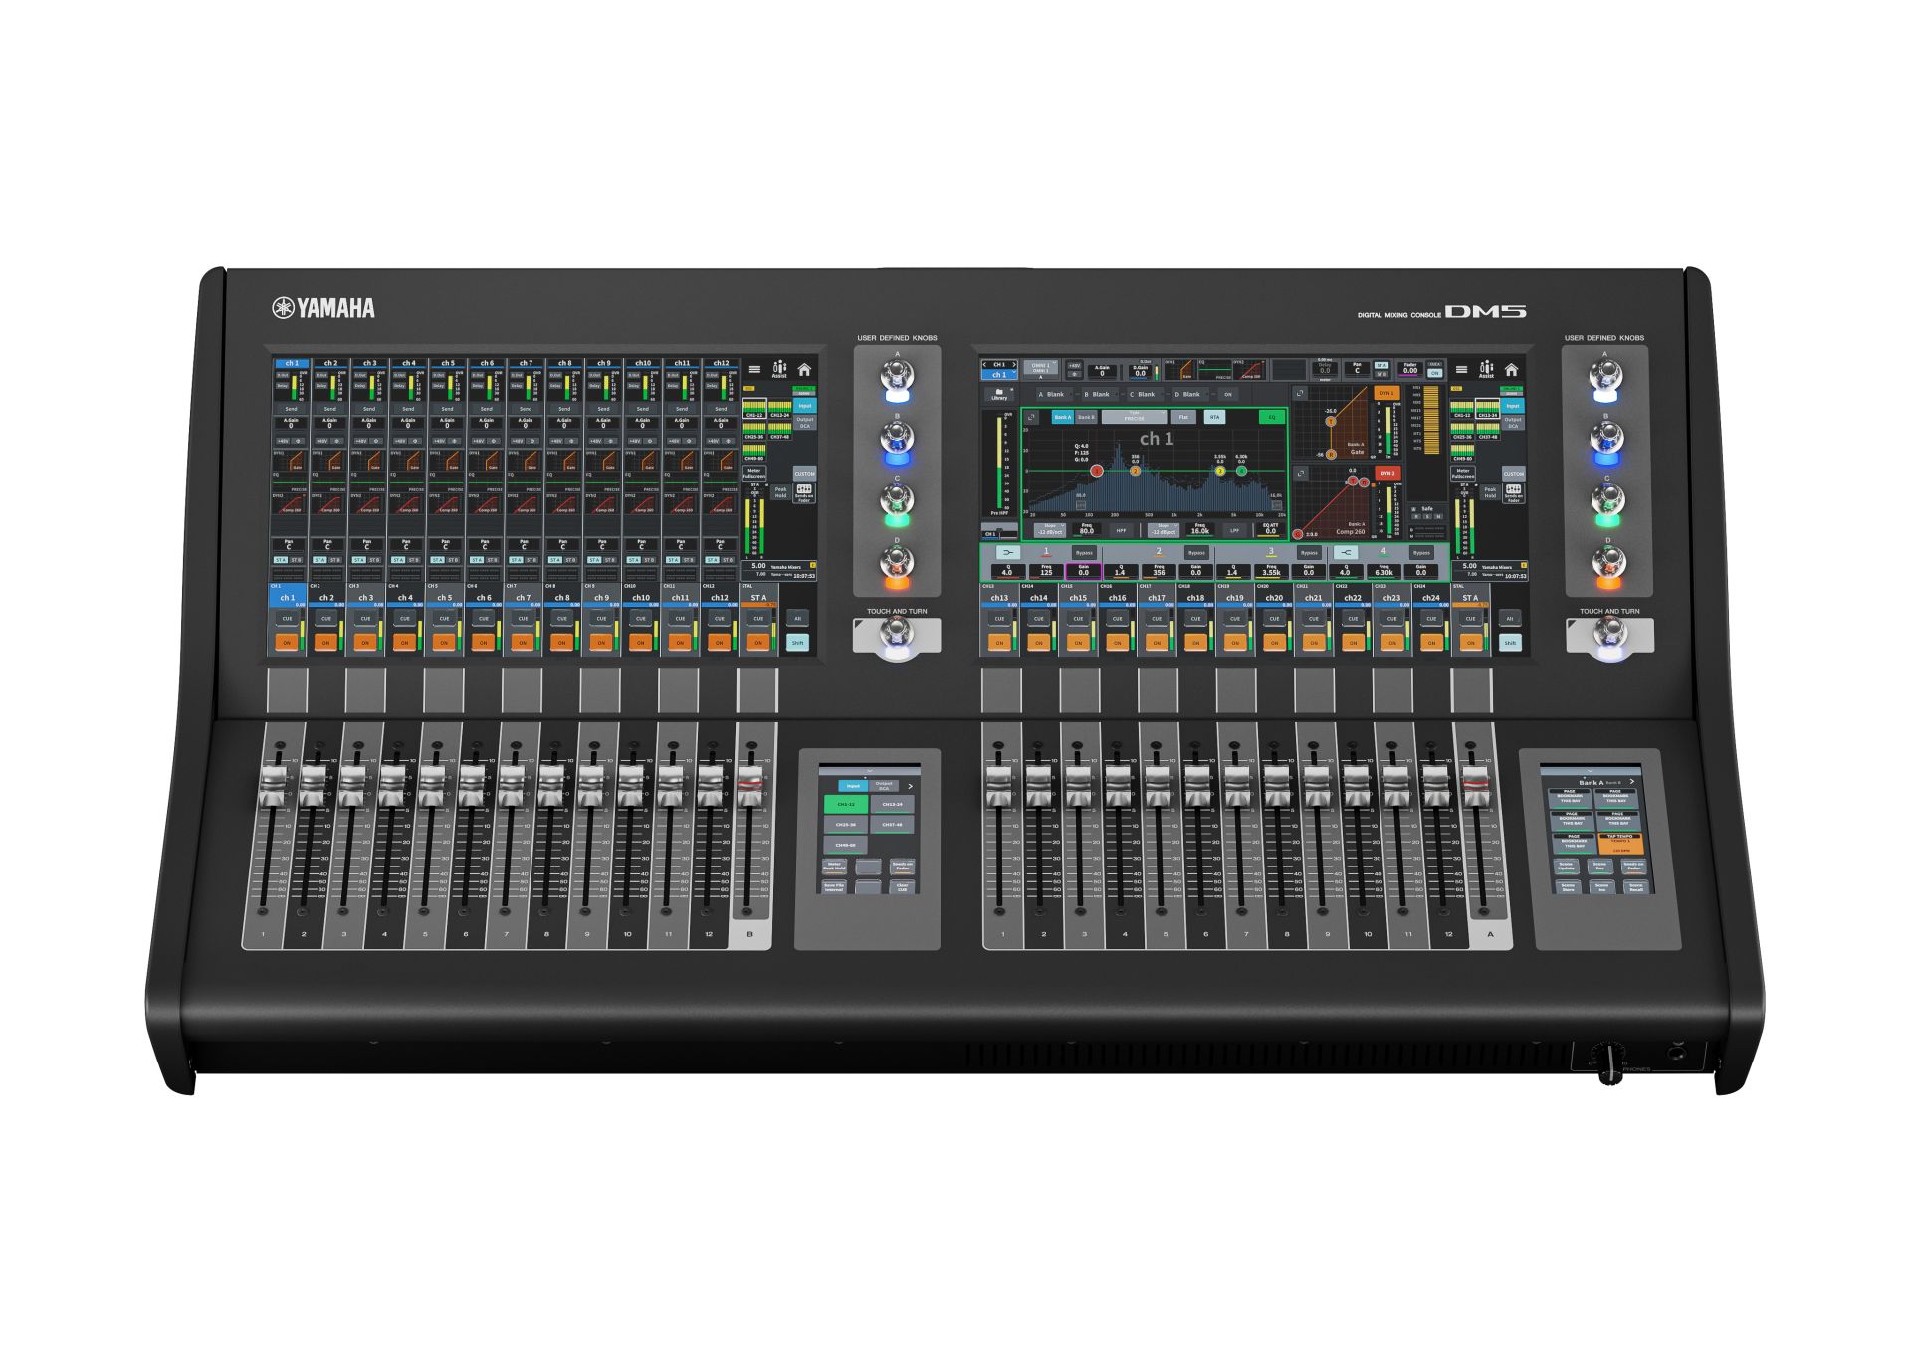Toggle the RTA display button
Screen dimensions: 1911x1351
point(1214,417)
